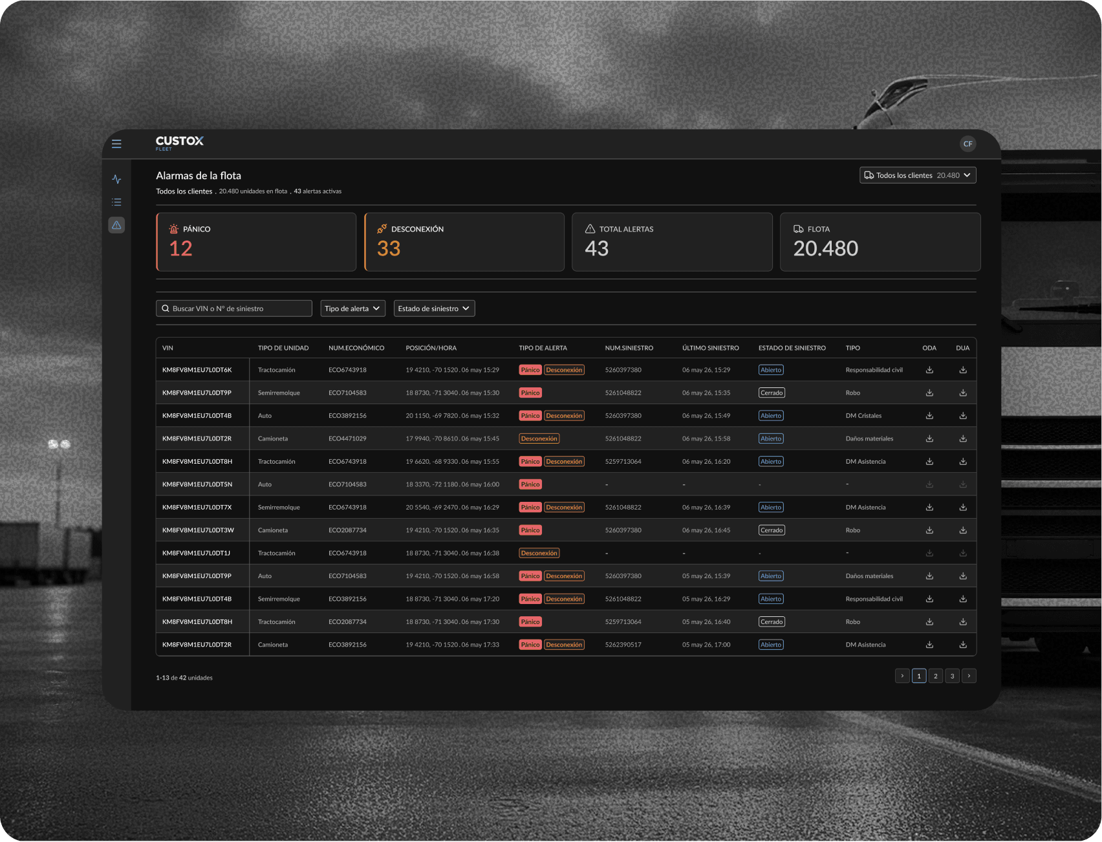1102x842 pixels.
Task: Download ODA for last Camioneta row
Action: click(x=929, y=645)
